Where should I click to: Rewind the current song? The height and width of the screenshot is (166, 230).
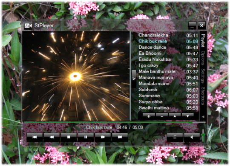click(x=52, y=137)
